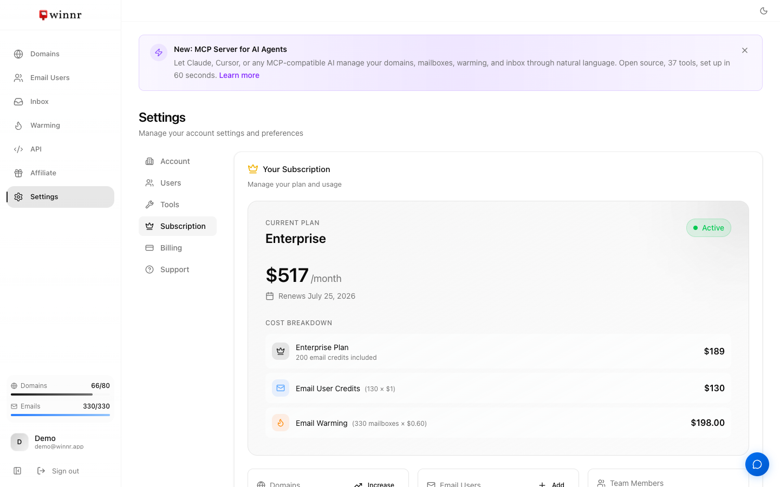This screenshot has width=780, height=487.
Task: Select the Subscription settings tab
Action: 178,226
